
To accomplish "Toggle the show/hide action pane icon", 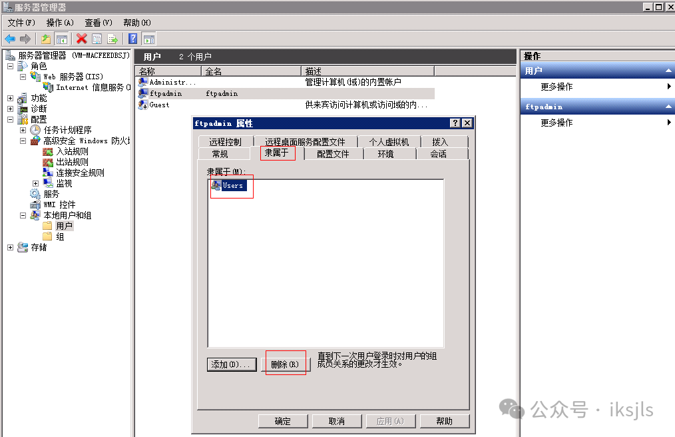I will click(x=149, y=39).
